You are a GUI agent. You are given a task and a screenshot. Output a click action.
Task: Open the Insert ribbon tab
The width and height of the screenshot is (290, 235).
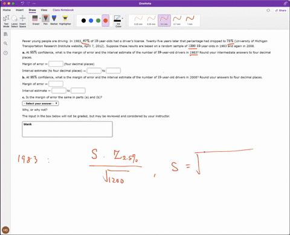[x=19, y=10]
